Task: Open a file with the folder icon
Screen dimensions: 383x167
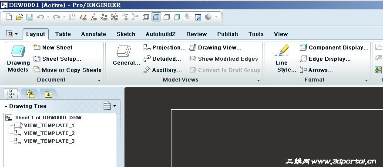Action: [20, 17]
